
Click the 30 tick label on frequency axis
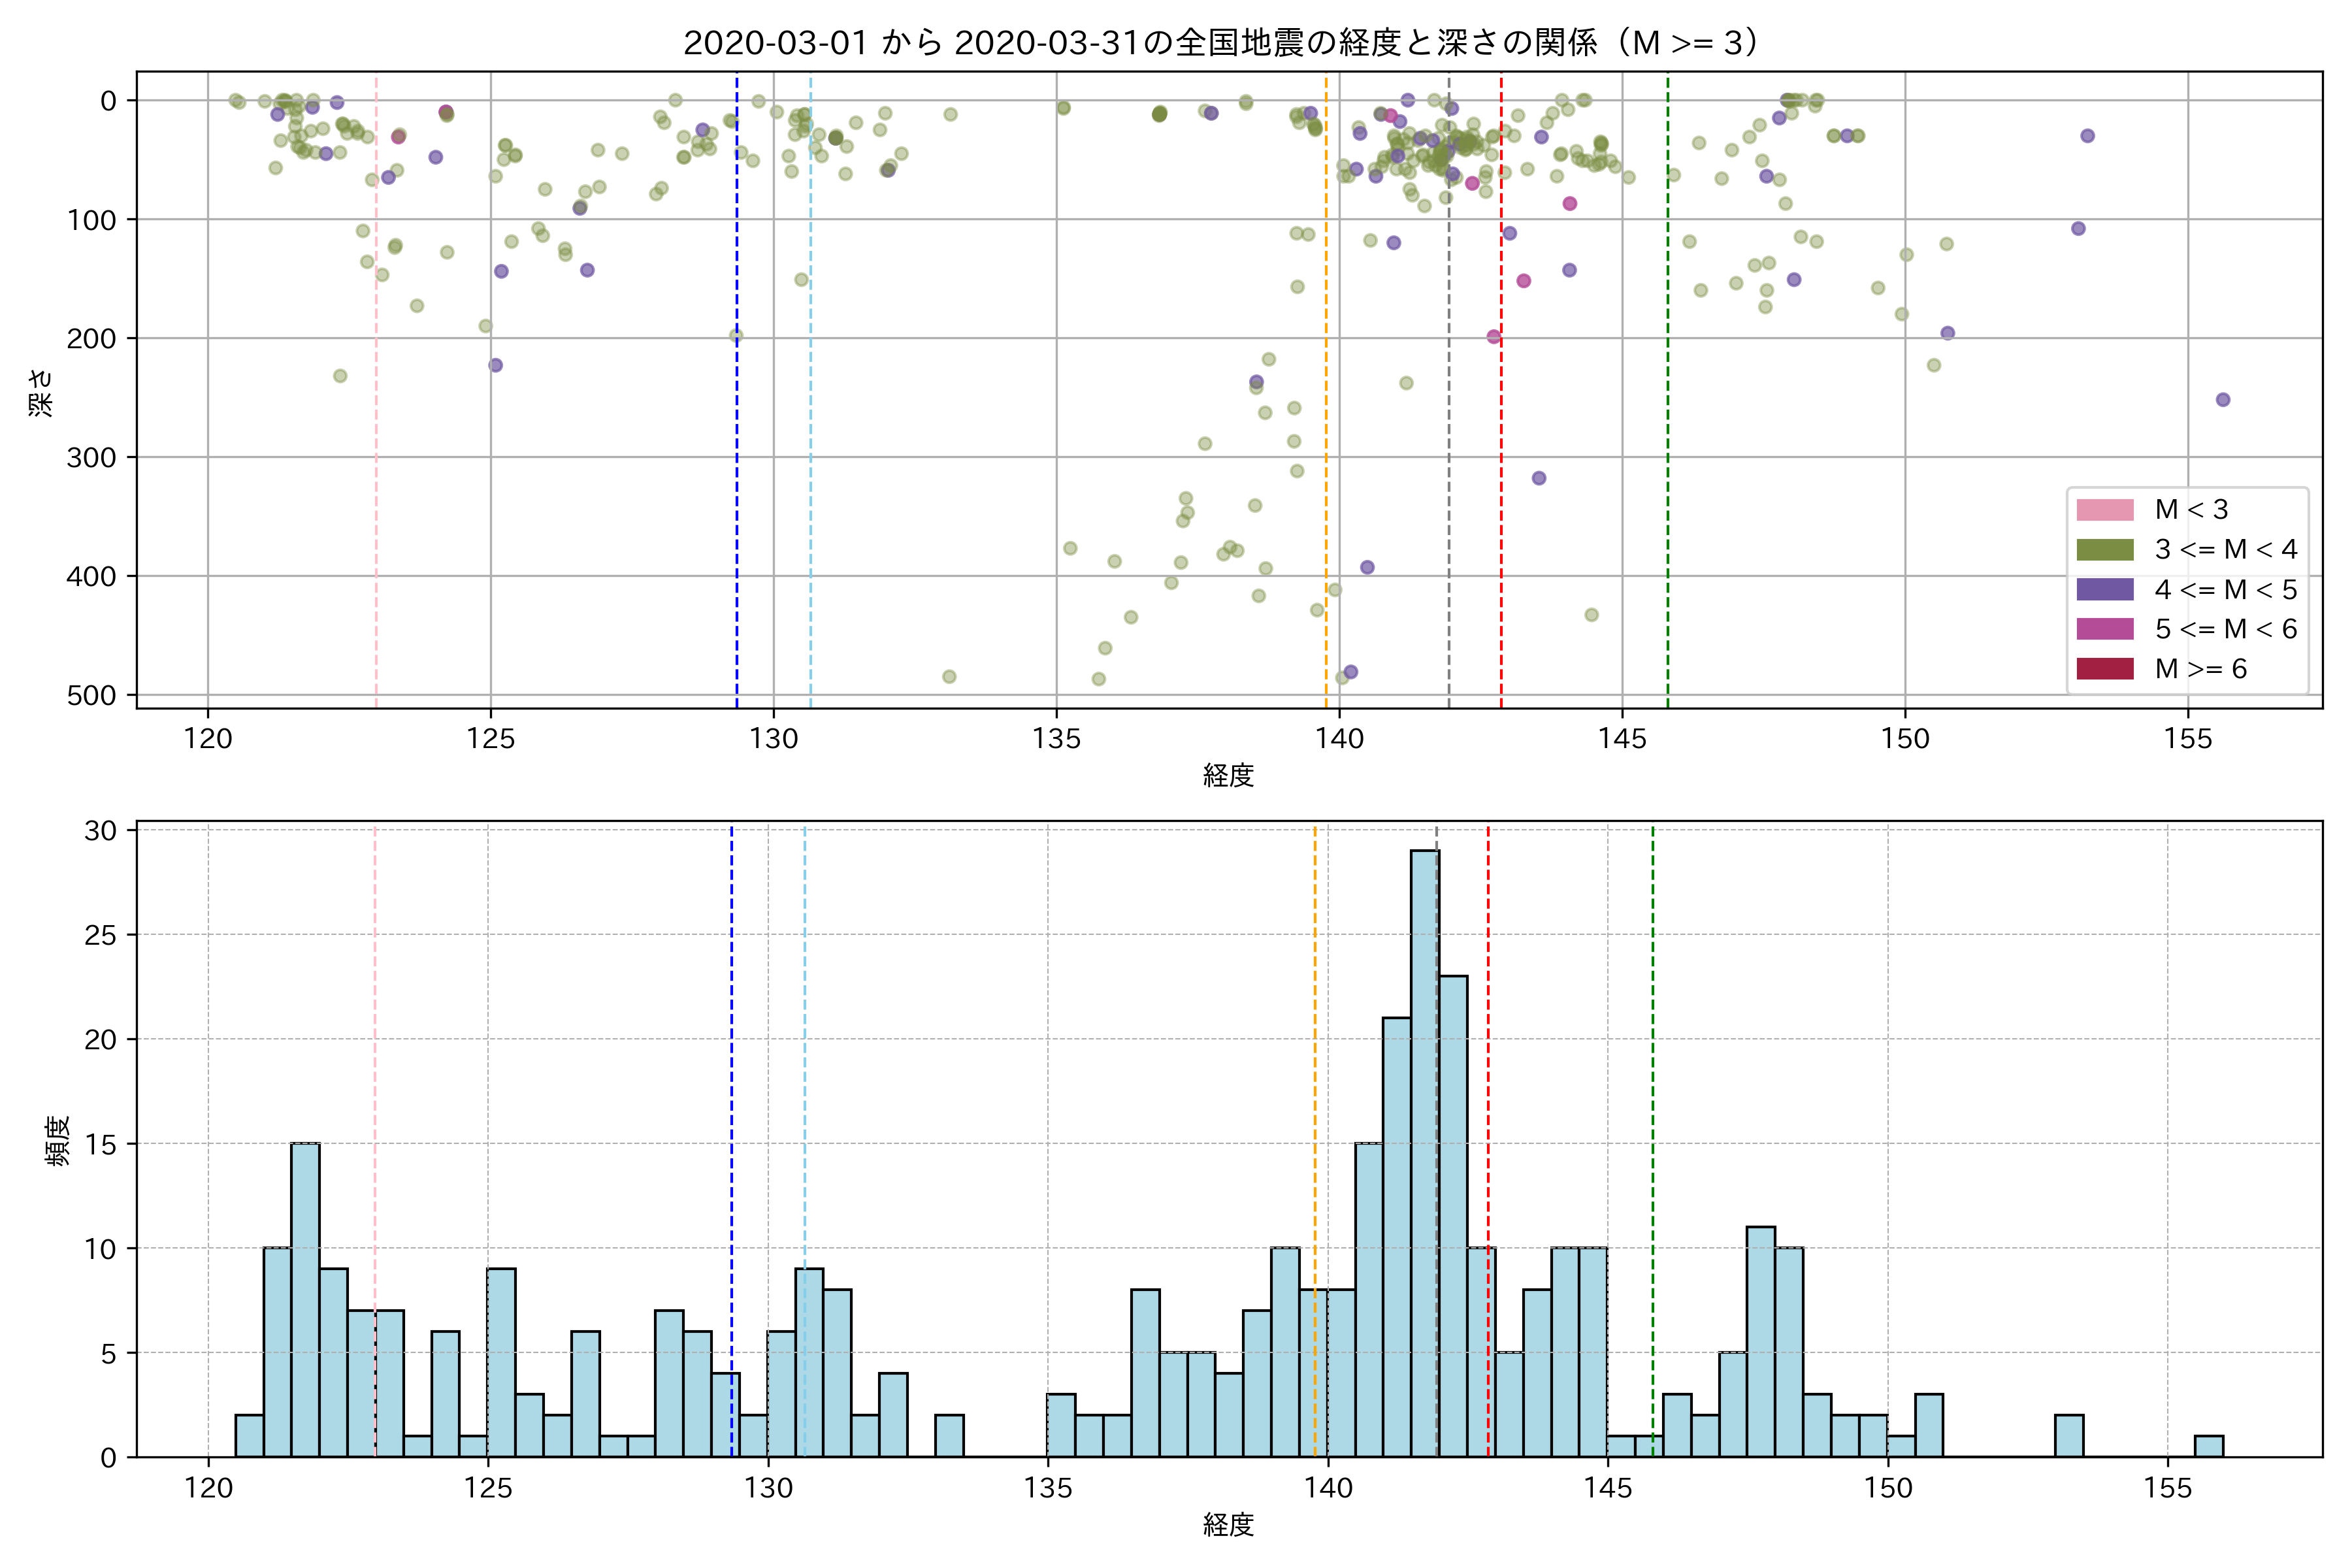(100, 831)
